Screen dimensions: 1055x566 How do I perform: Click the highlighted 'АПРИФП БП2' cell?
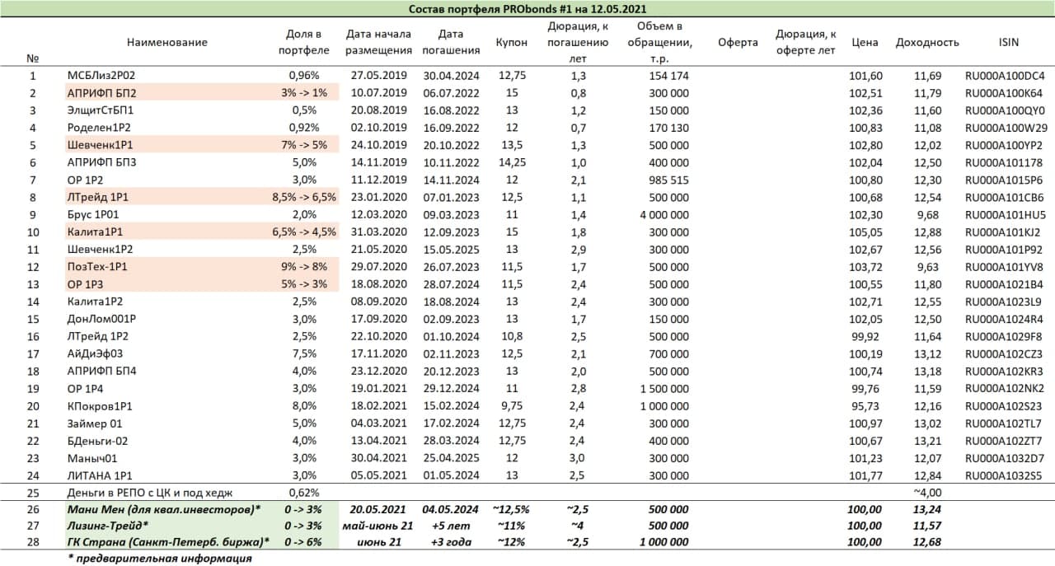tap(101, 93)
